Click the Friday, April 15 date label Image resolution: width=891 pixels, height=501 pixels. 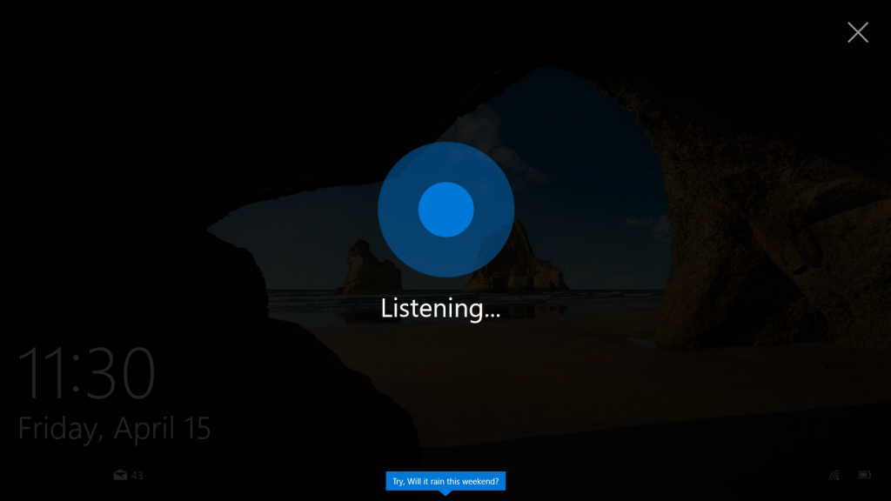click(x=114, y=427)
